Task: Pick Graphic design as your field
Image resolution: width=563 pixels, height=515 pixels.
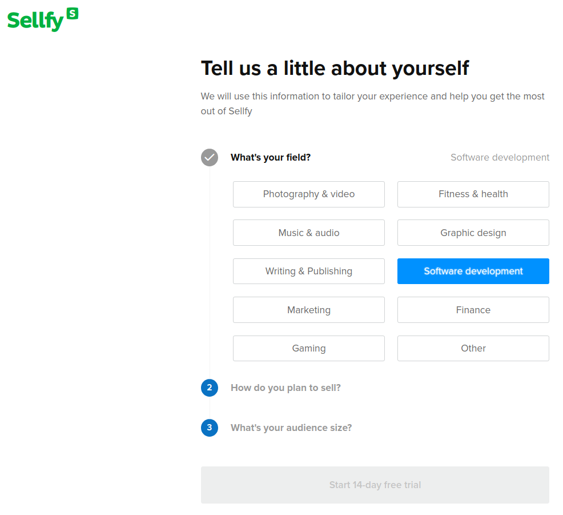Action: pos(473,233)
